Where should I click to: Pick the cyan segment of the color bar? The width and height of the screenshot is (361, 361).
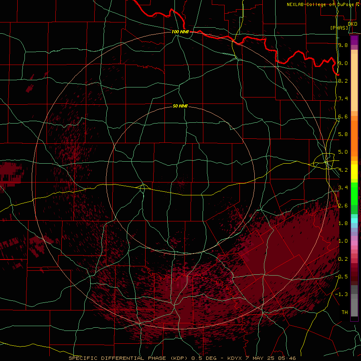tap(354, 221)
